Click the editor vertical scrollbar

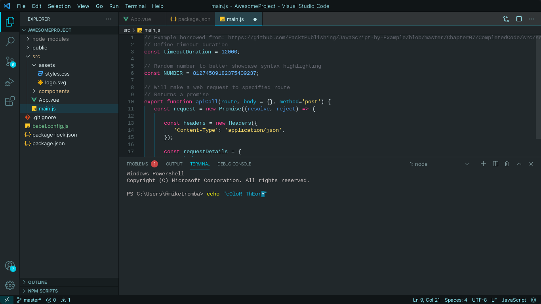[x=538, y=86]
